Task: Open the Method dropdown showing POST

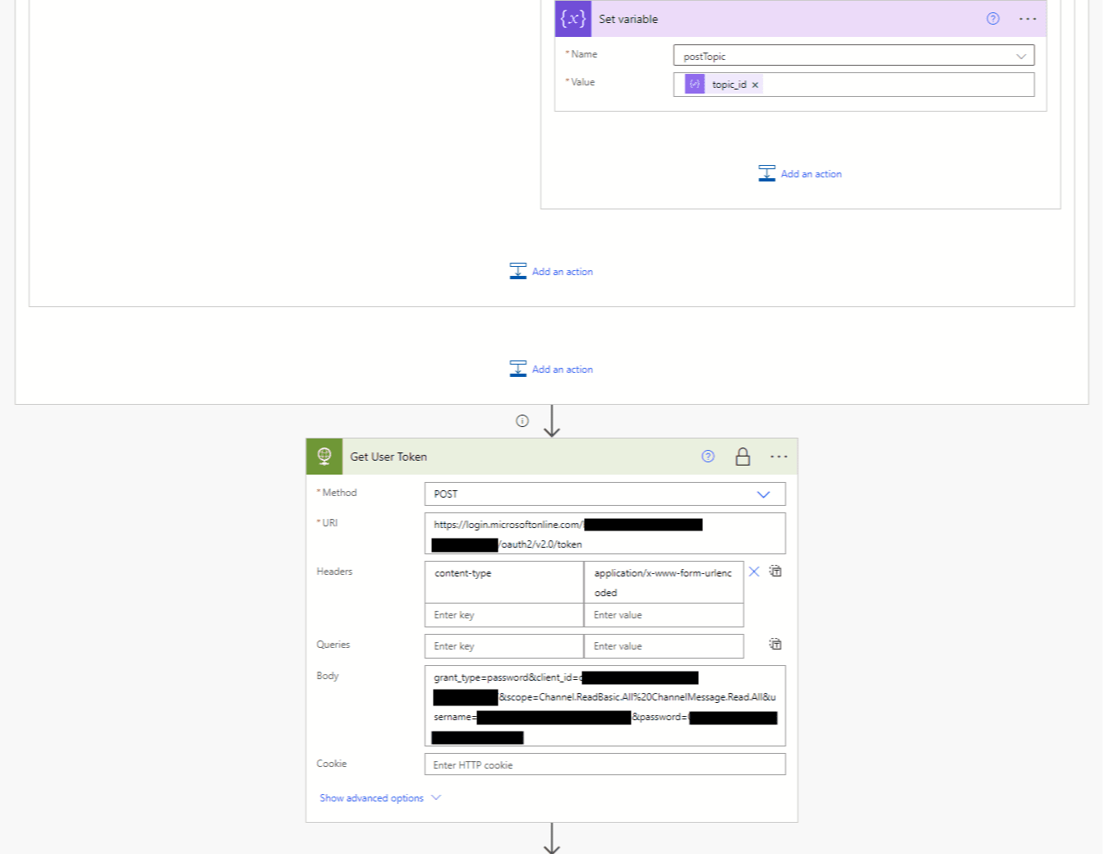Action: coord(763,494)
